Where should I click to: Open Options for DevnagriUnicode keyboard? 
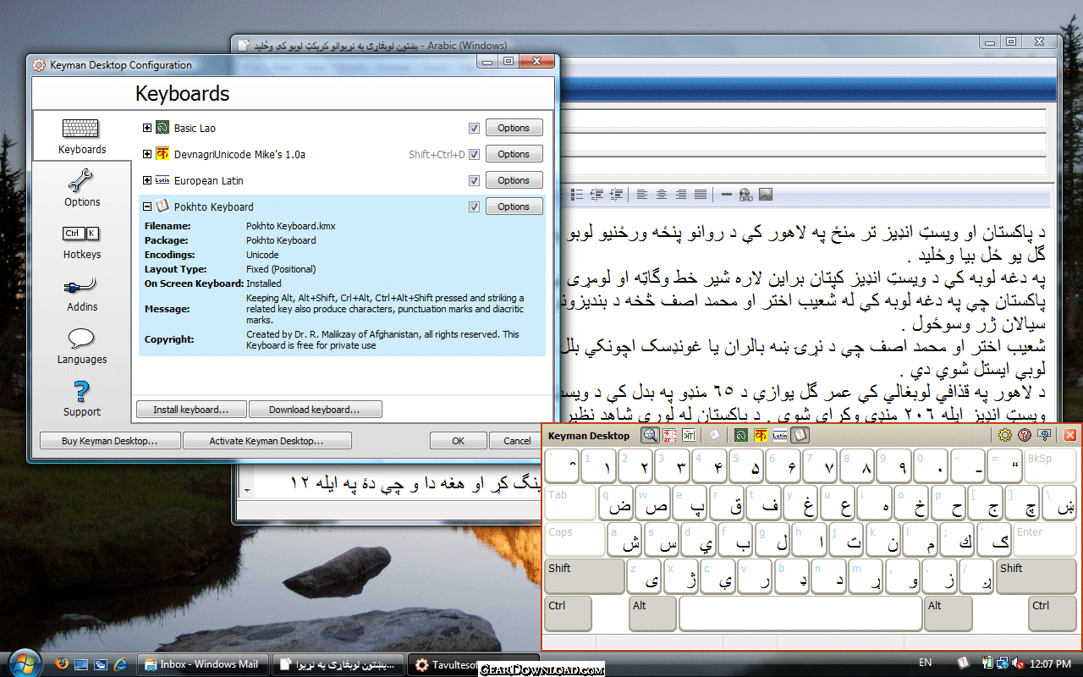point(514,154)
